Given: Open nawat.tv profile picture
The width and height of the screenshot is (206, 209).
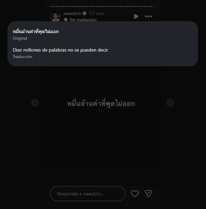Looking at the screenshot, I should pyautogui.click(x=56, y=16).
